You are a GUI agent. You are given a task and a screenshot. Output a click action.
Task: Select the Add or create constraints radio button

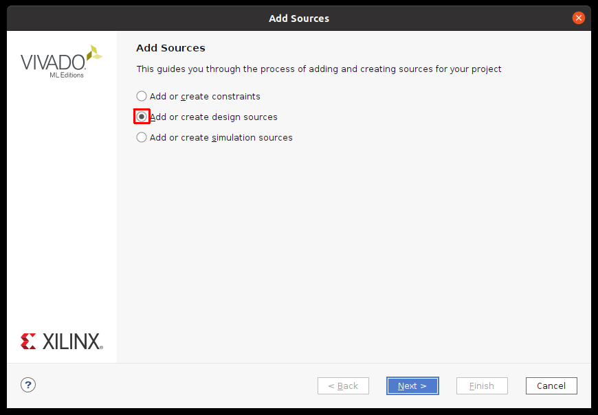click(x=142, y=96)
